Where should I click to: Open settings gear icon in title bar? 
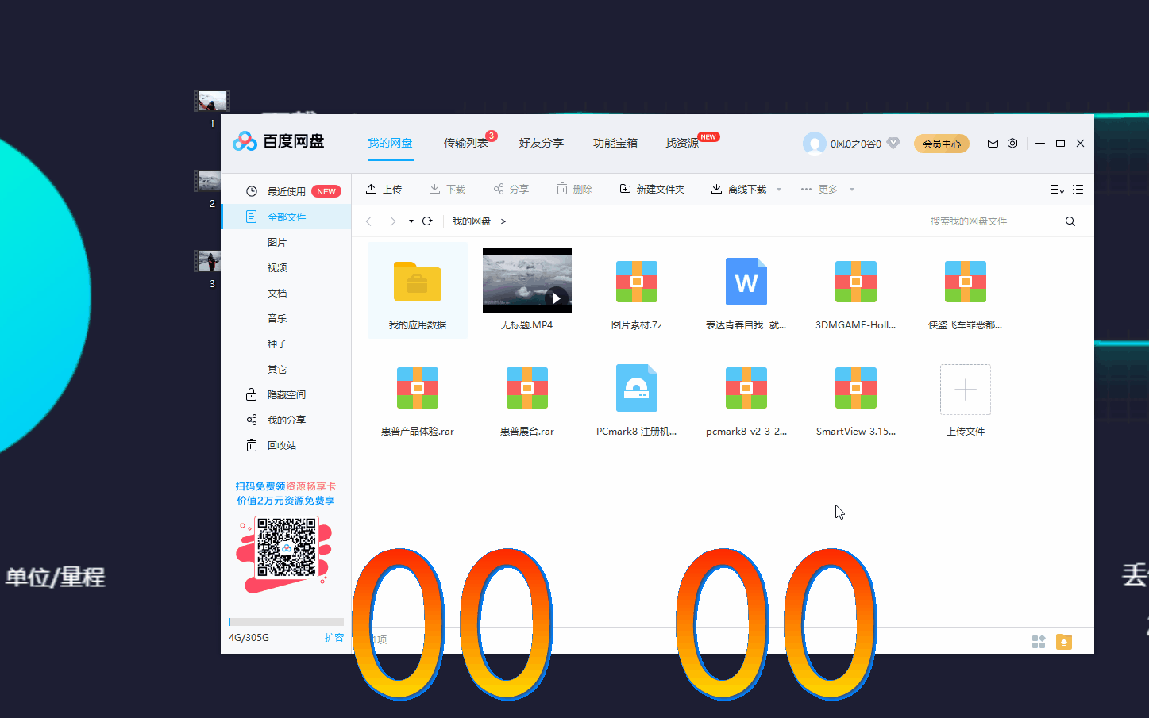point(1012,144)
